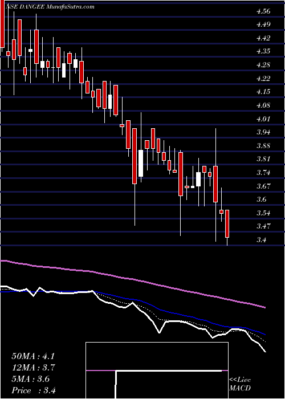285x399 pixels.
Task: Click the 4.56 price axis label
Action: (x=263, y=11)
